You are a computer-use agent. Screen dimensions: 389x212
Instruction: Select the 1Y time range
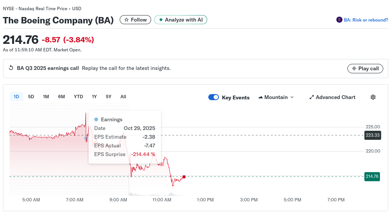(x=94, y=97)
